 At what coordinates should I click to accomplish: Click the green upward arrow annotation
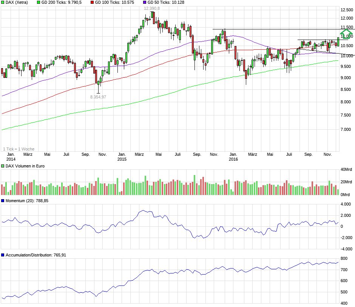click(346, 34)
